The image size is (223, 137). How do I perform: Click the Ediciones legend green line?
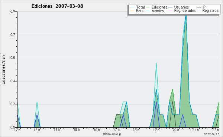click(x=148, y=7)
